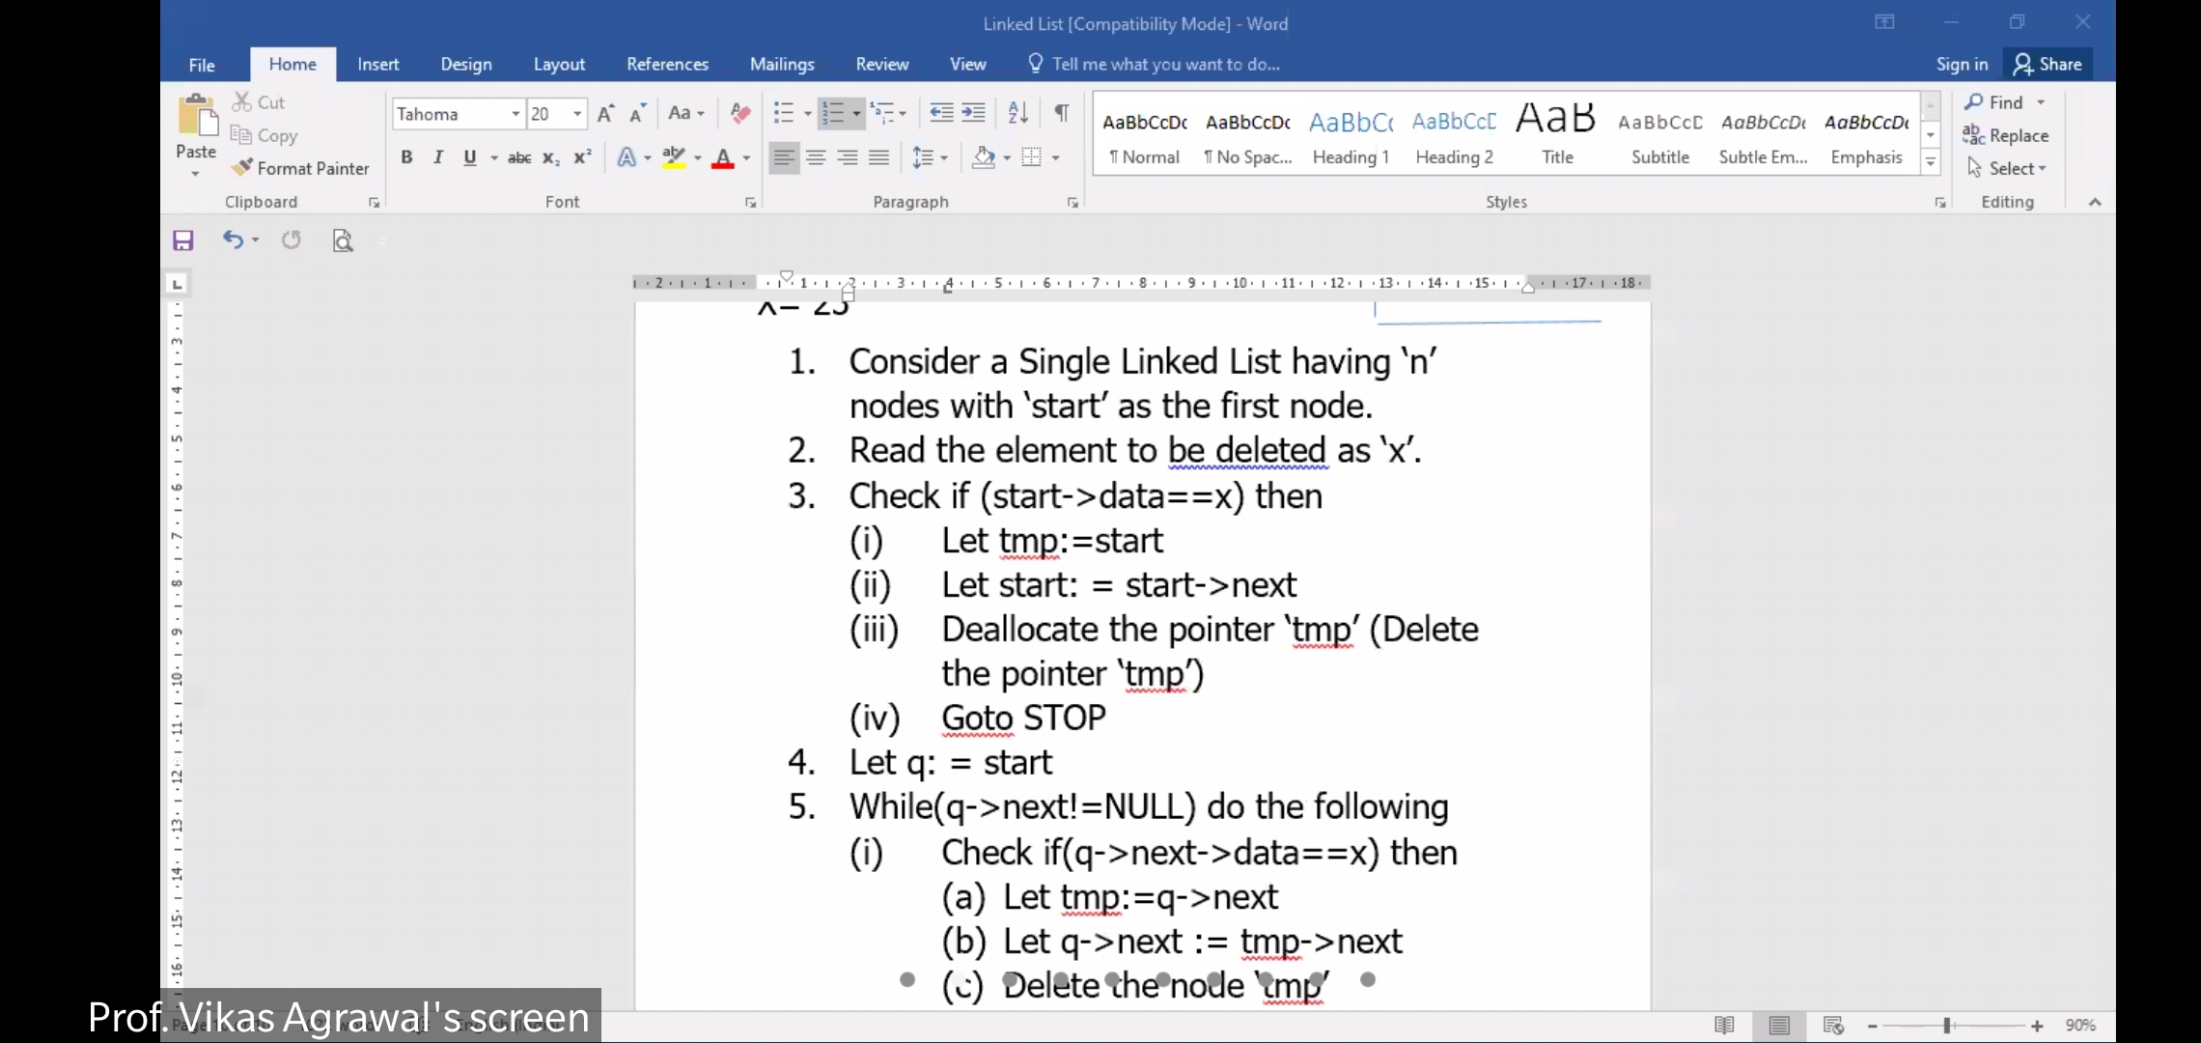This screenshot has height=1043, width=2201.
Task: Toggle Bold formatting
Action: (406, 157)
